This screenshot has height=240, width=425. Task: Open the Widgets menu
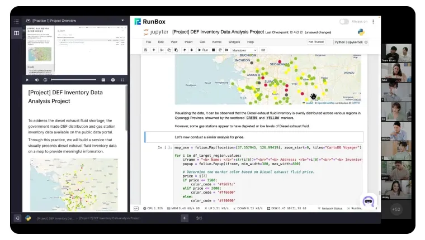(234, 42)
